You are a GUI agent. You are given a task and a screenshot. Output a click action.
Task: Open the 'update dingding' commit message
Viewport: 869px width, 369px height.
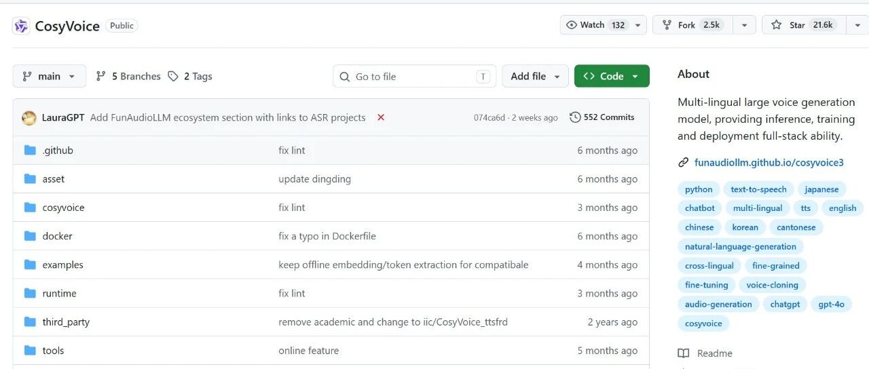(x=314, y=179)
